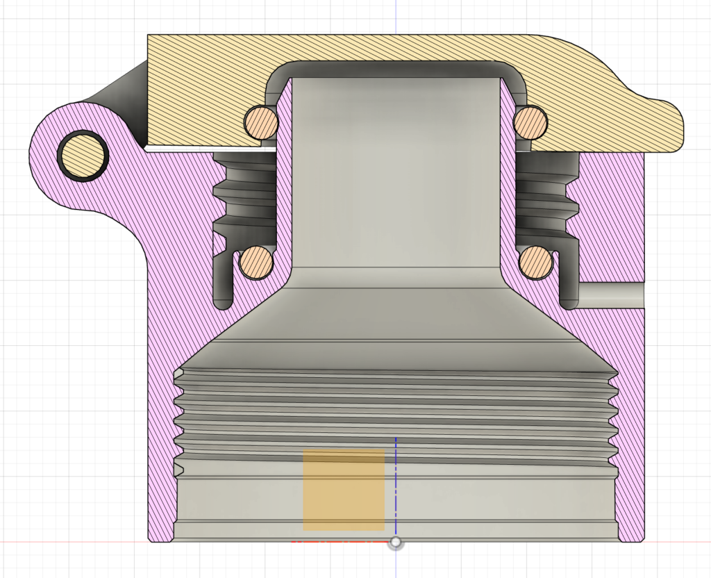Viewport: 711px width, 578px height.
Task: Select the hinge pin circular cross section
Action: 83,154
